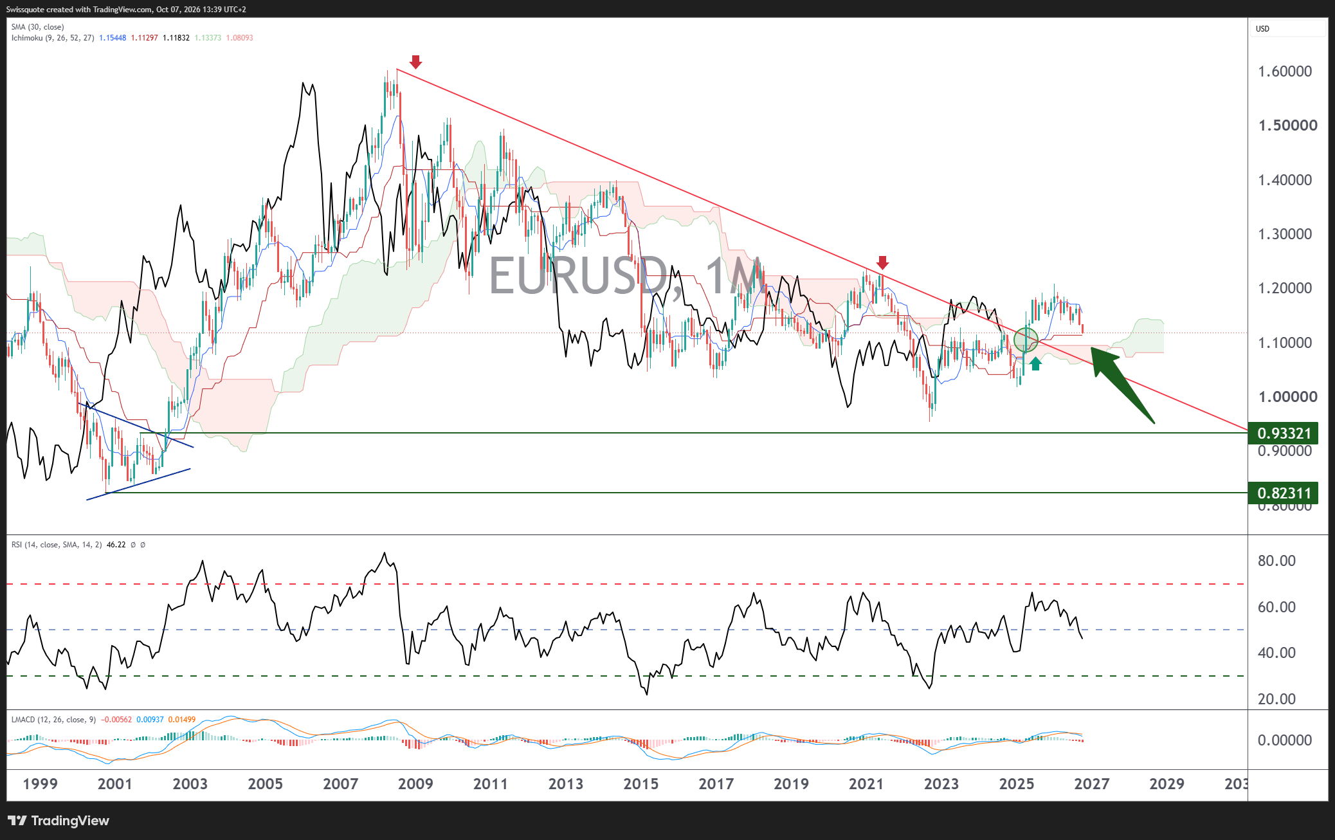The height and width of the screenshot is (840, 1335).
Task: Select the green circle marking the trendline breakout
Action: (x=1026, y=340)
